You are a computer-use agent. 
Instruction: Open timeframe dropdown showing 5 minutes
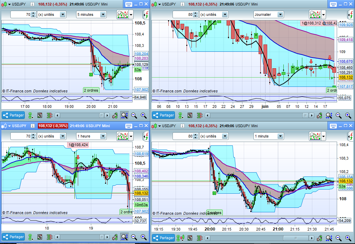coord(91,15)
